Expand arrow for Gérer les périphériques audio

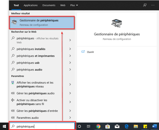pyautogui.click(x=70, y=93)
